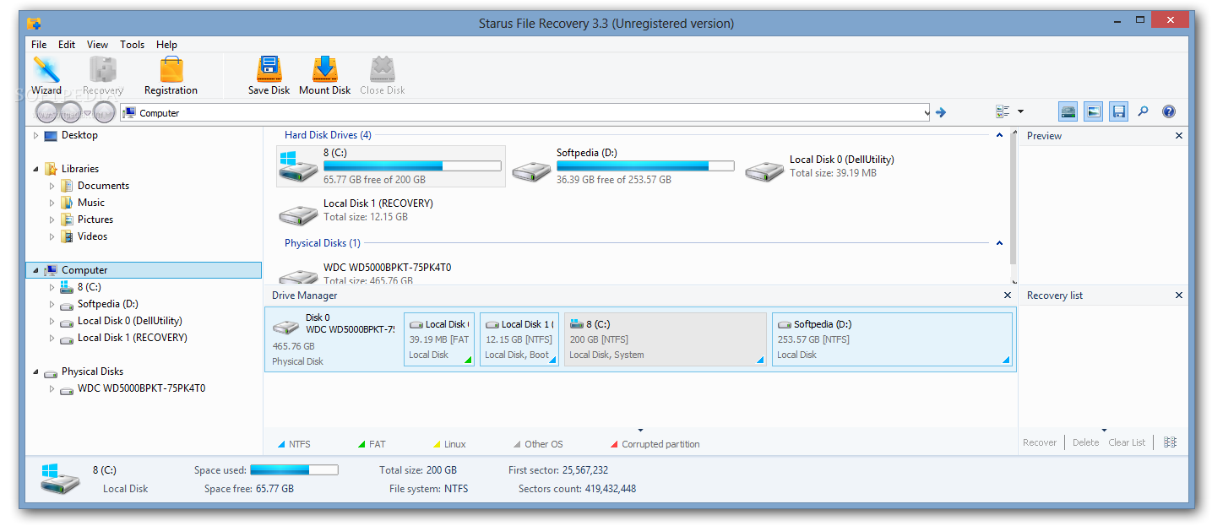1212x526 pixels.
Task: Click the NTFS legend entry
Action: tap(294, 444)
